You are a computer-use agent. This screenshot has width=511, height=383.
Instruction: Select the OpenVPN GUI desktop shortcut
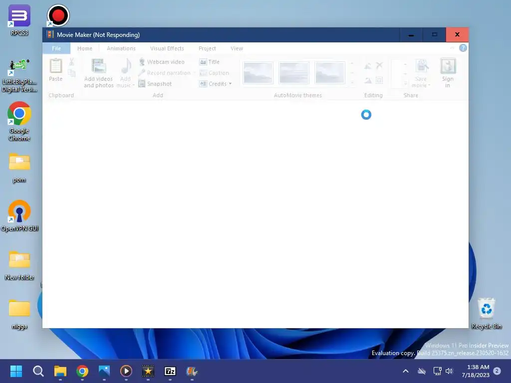click(x=19, y=215)
